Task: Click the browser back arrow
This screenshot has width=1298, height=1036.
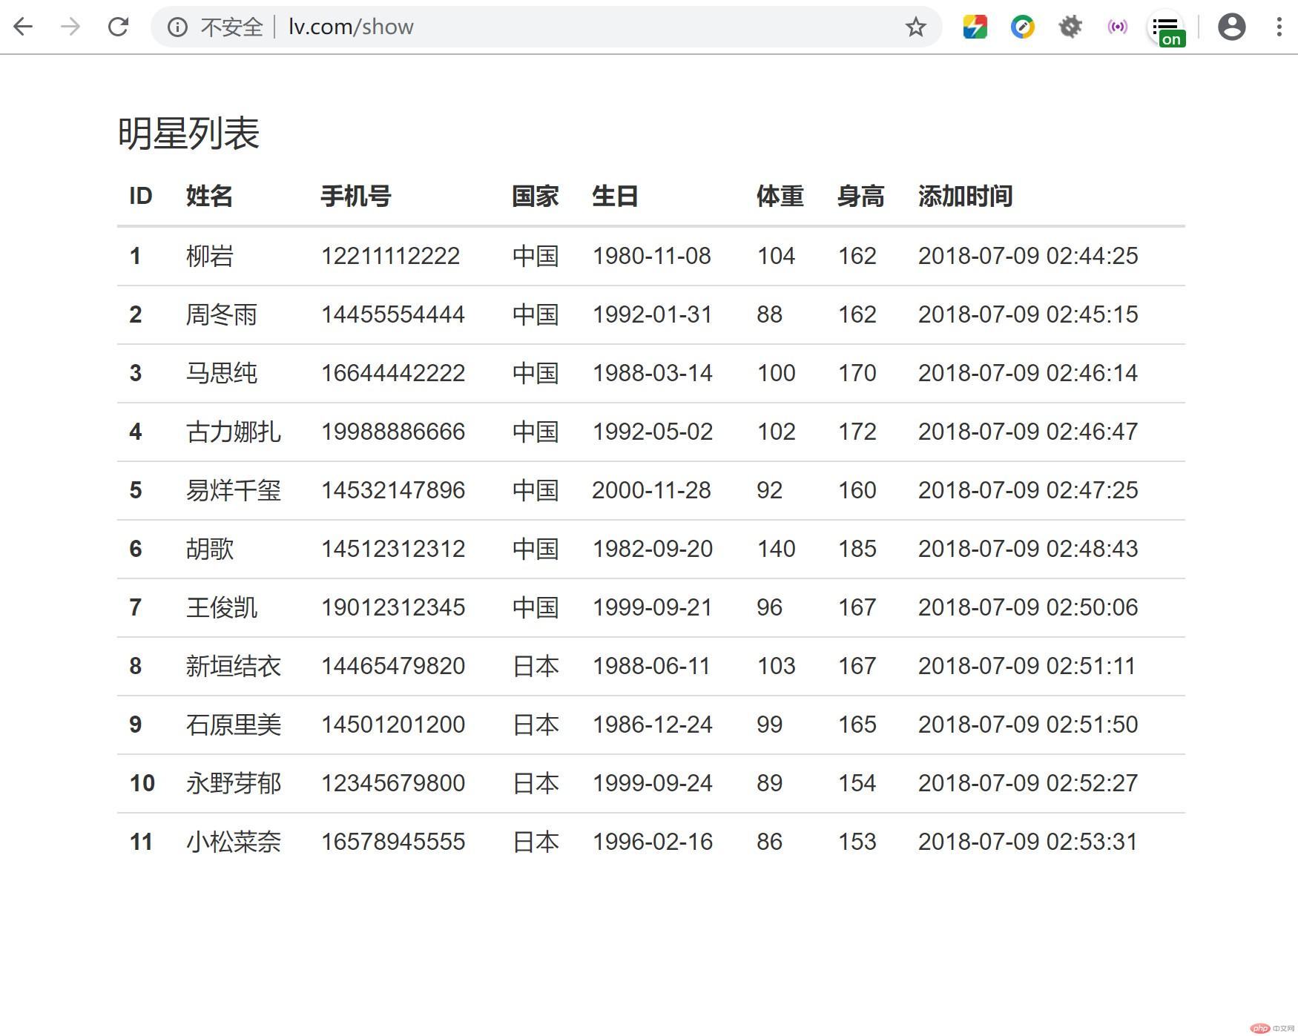Action: pyautogui.click(x=23, y=27)
